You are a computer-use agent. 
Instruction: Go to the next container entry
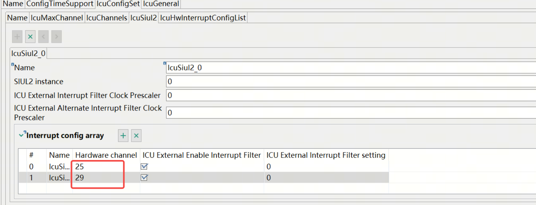pos(56,36)
